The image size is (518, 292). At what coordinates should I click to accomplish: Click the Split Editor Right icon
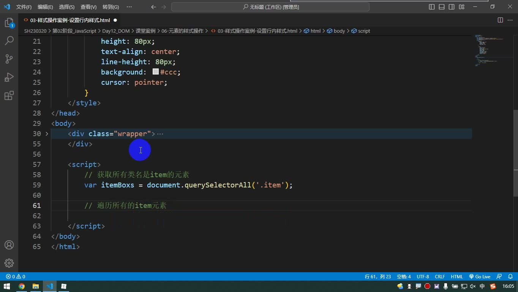pyautogui.click(x=500, y=20)
